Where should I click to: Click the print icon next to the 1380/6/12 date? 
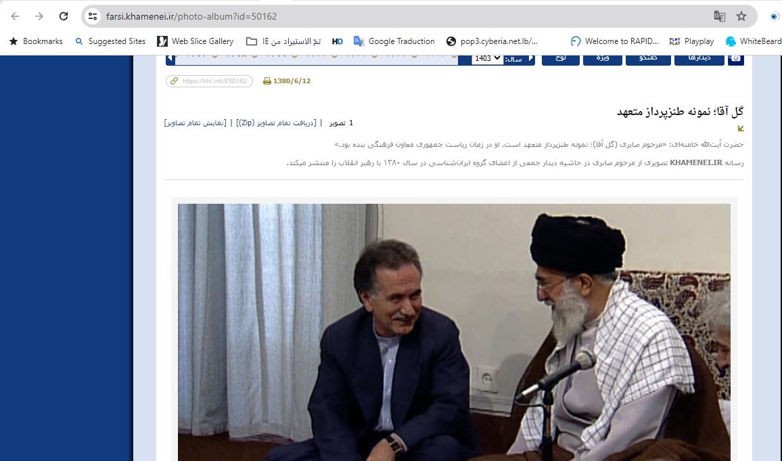tap(267, 81)
